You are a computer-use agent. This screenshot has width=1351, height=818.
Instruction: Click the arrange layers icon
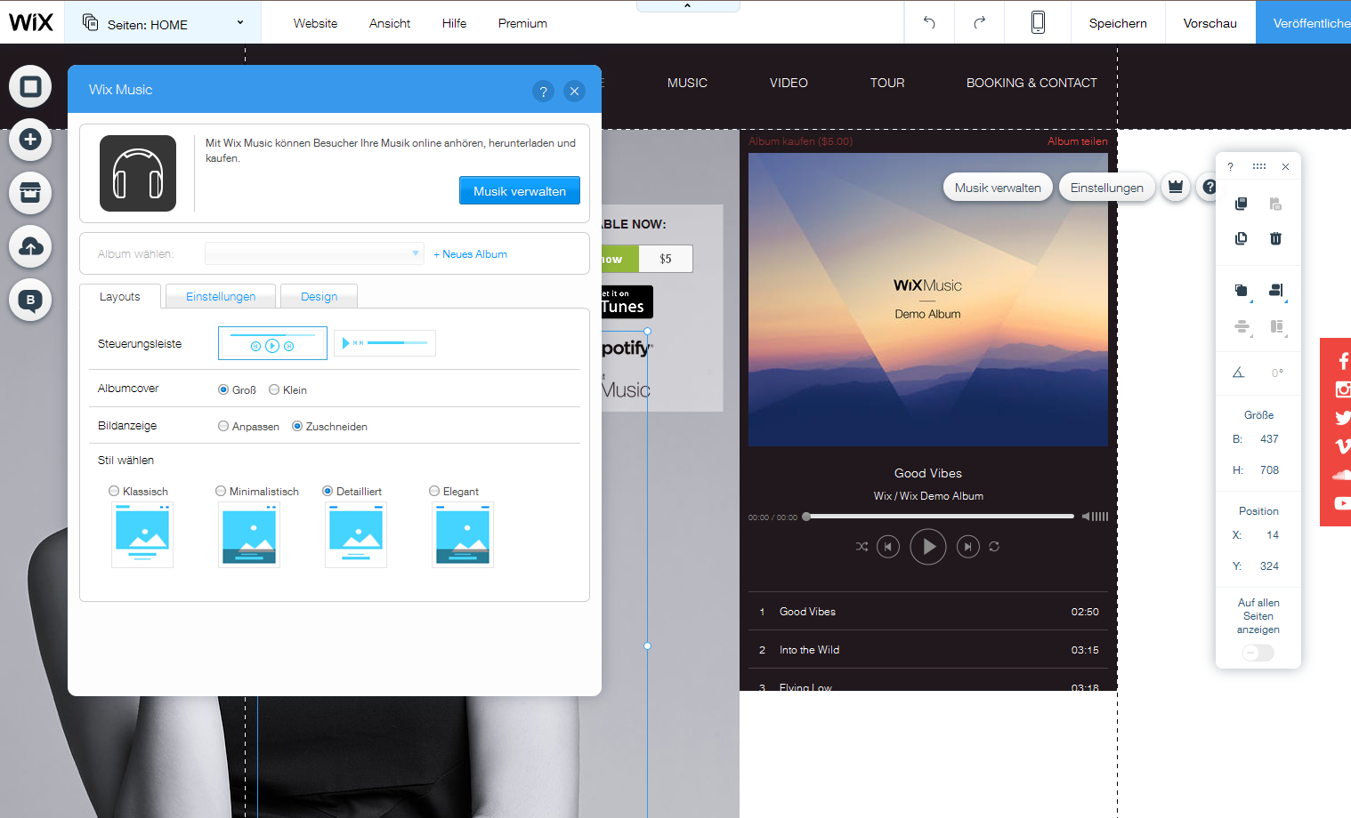pyautogui.click(x=1242, y=291)
